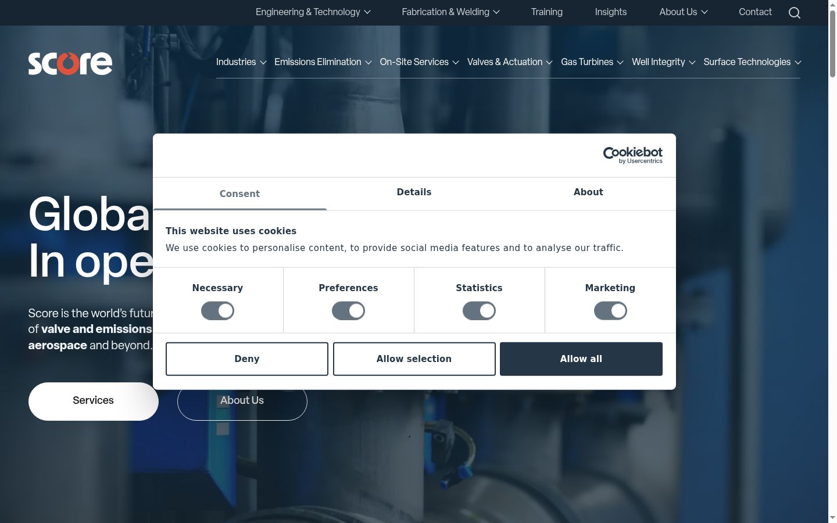
Task: Click the Score logo
Action: pyautogui.click(x=70, y=63)
